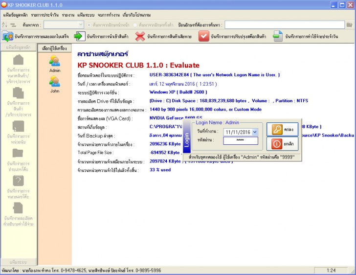356x275 pixels.
Task: Open the แฟ้มระบบ menu
Action: coord(86,15)
